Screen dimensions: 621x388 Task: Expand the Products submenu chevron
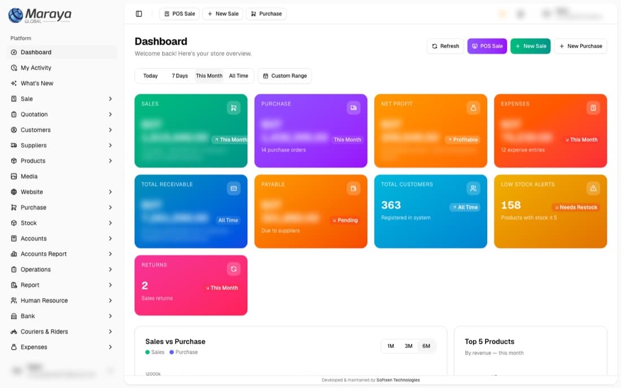pyautogui.click(x=111, y=161)
